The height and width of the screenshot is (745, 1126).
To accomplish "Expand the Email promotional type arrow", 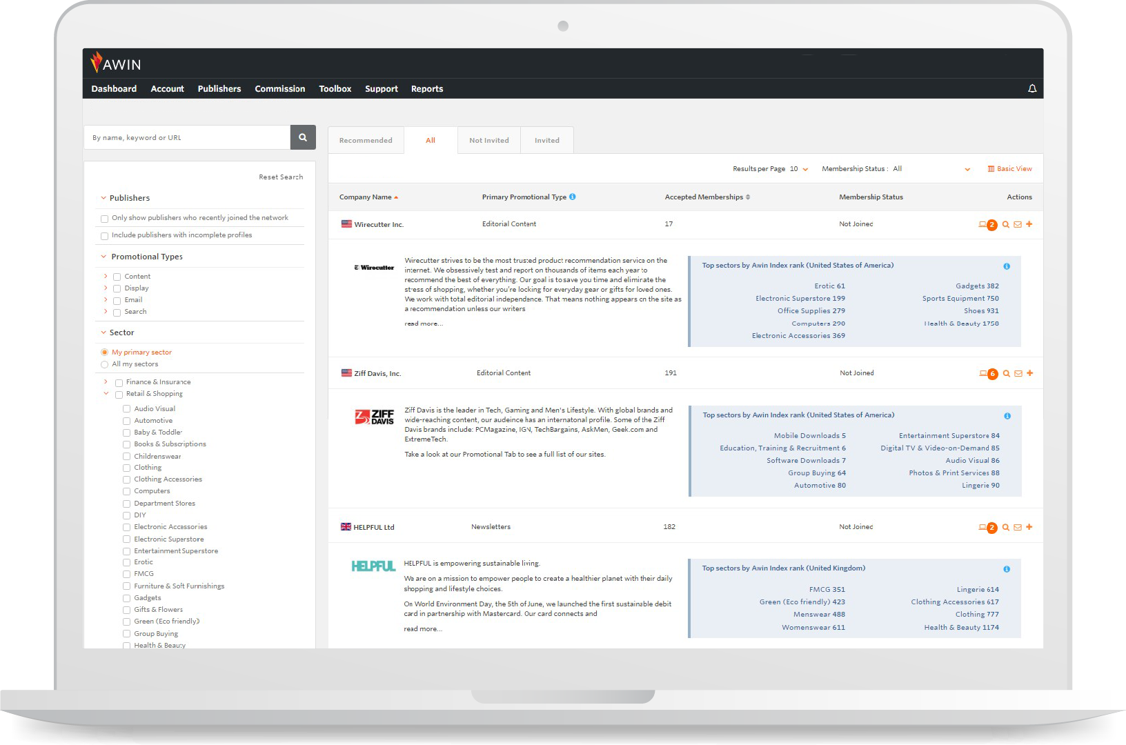I will 106,300.
